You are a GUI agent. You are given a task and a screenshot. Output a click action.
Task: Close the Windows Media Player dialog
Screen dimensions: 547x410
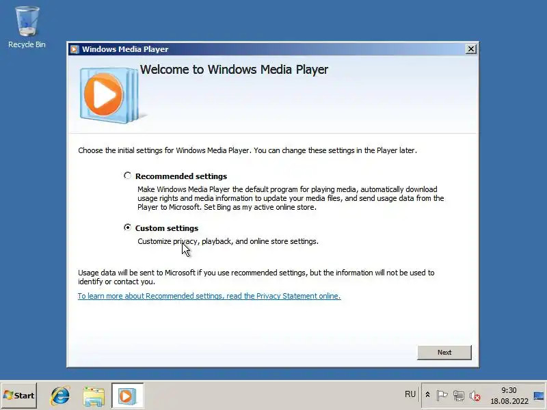coord(471,49)
